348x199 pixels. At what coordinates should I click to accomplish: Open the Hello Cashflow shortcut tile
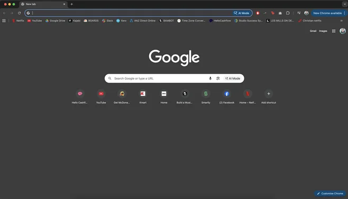click(80, 96)
